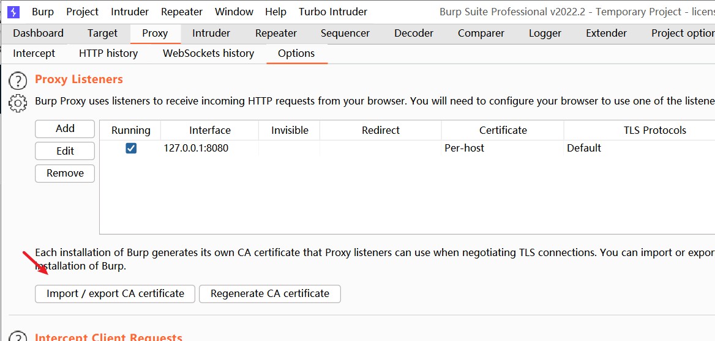Viewport: 715px width, 341px height.
Task: Click the TLS Protocols column header
Action: point(640,130)
